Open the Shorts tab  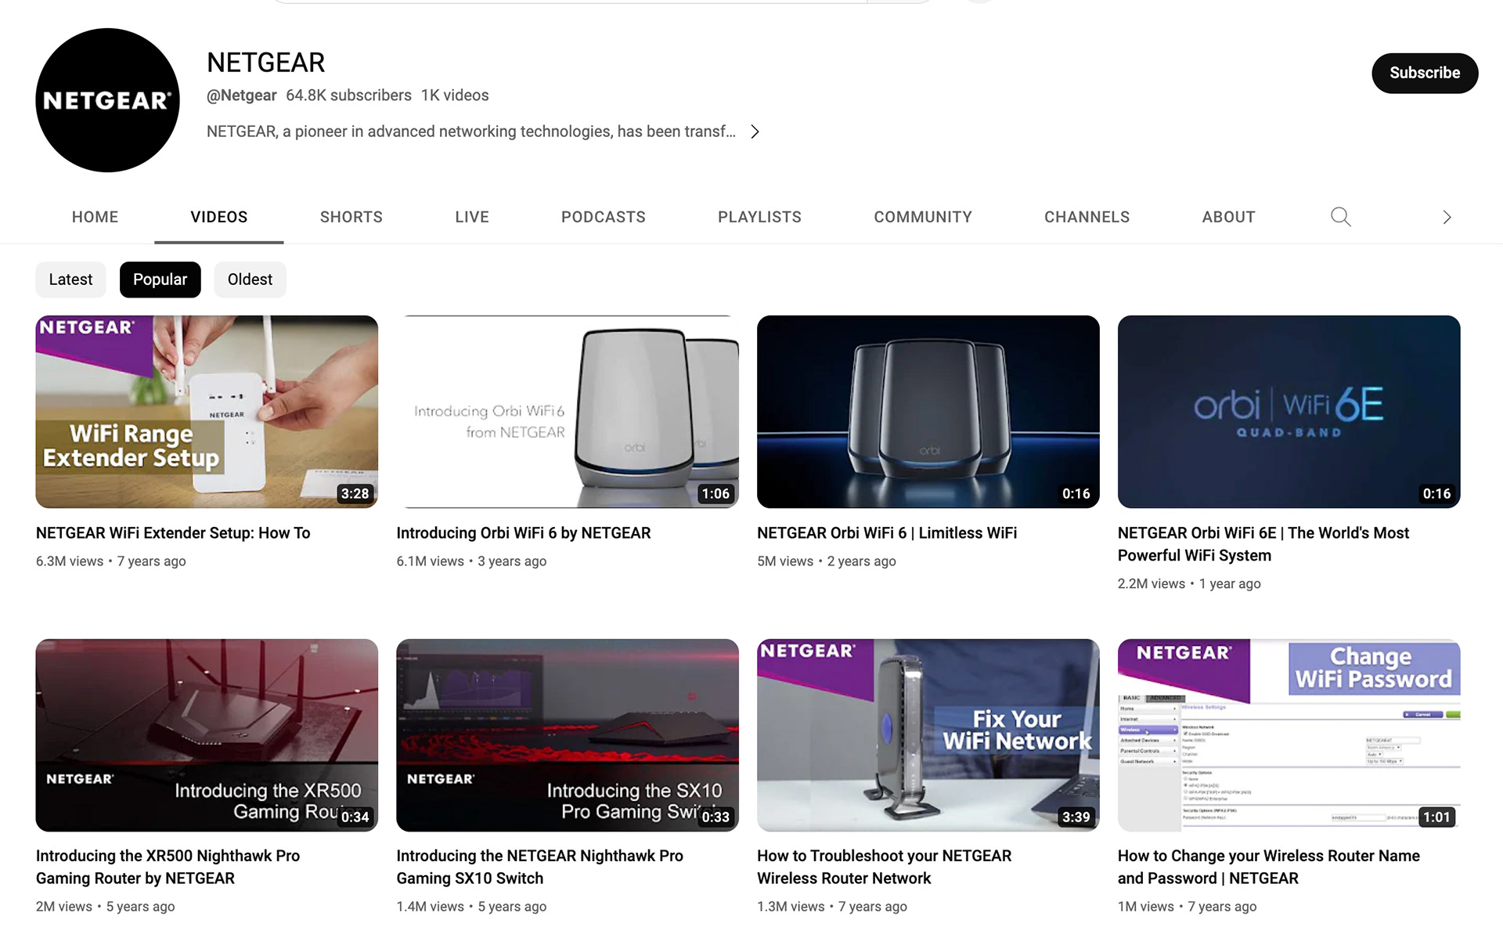(351, 217)
